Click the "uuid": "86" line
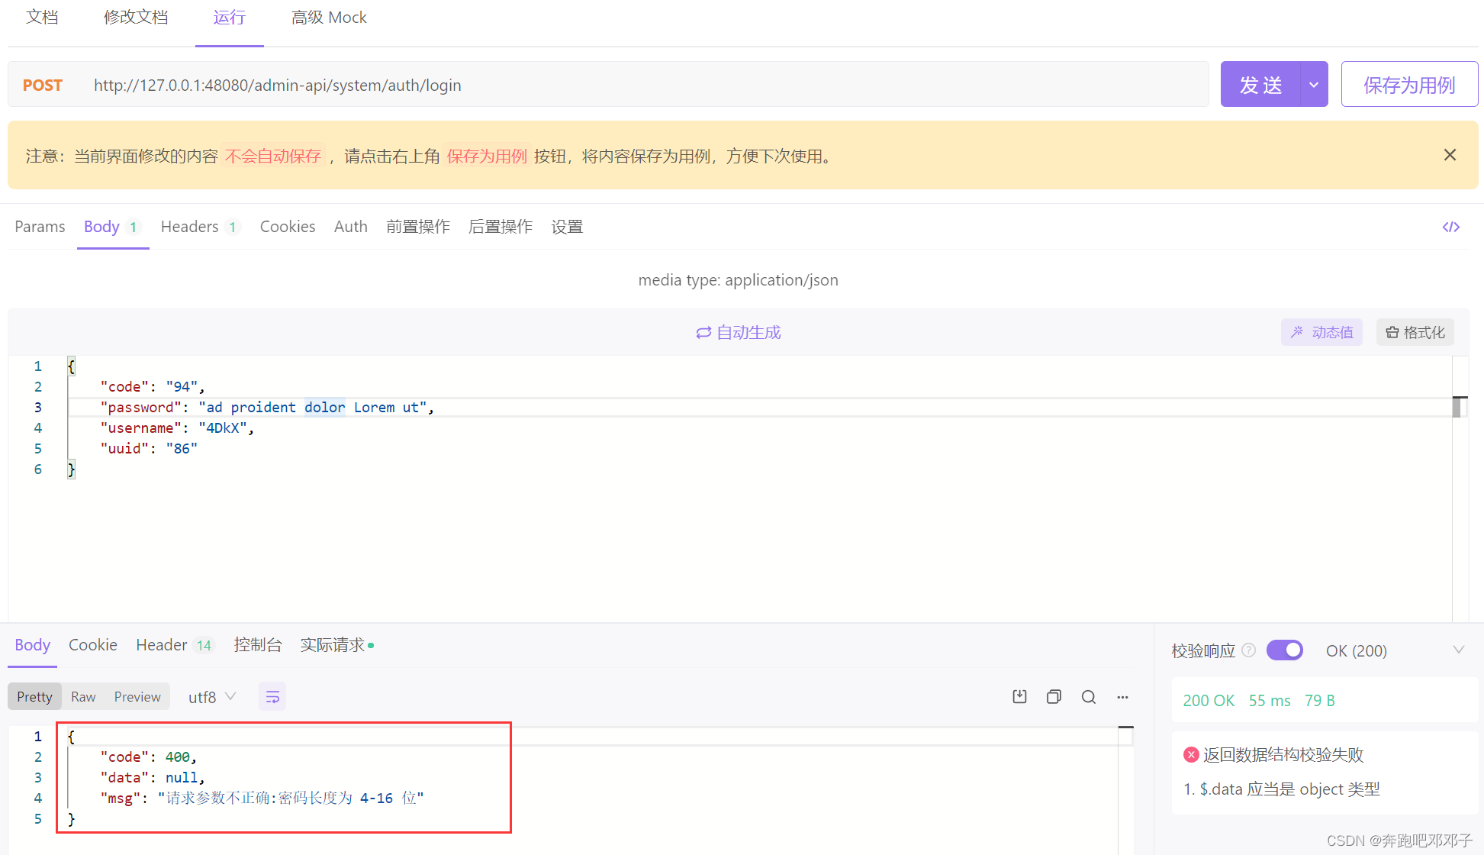Screen dimensions: 1484x855 (x=149, y=449)
